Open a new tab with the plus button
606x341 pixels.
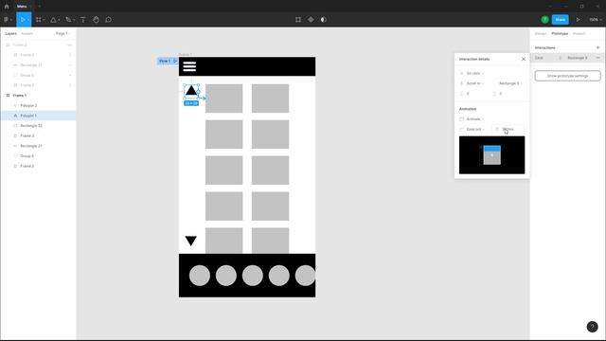[39, 7]
